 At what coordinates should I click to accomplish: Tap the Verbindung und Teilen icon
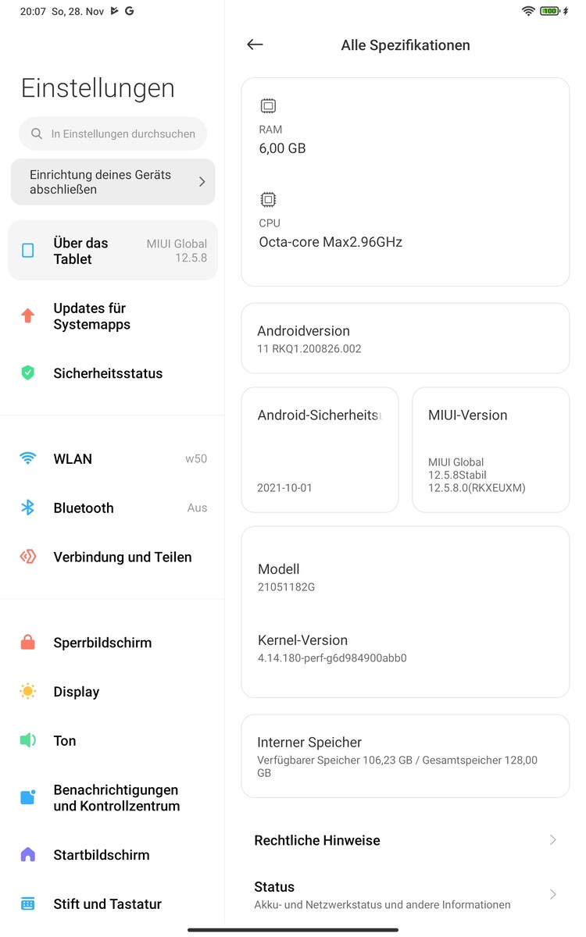(28, 558)
